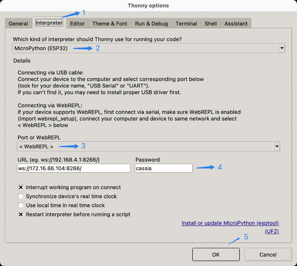
Task: Confirm settings with the OK button
Action: coord(216,255)
